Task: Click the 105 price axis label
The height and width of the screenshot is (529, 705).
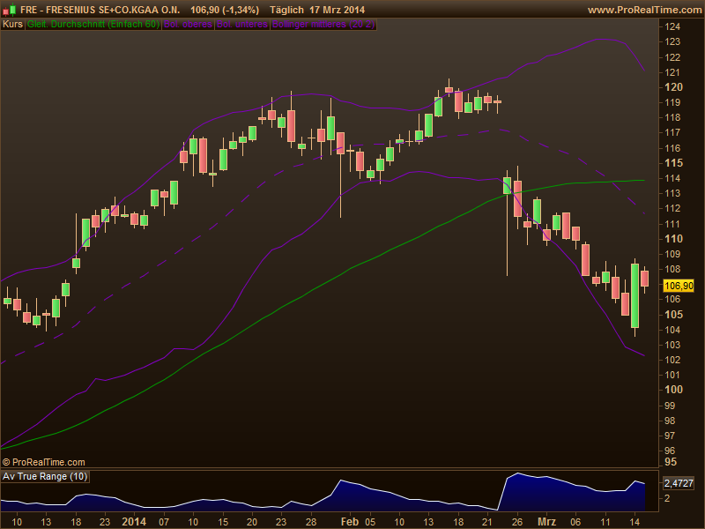Action: tap(673, 315)
